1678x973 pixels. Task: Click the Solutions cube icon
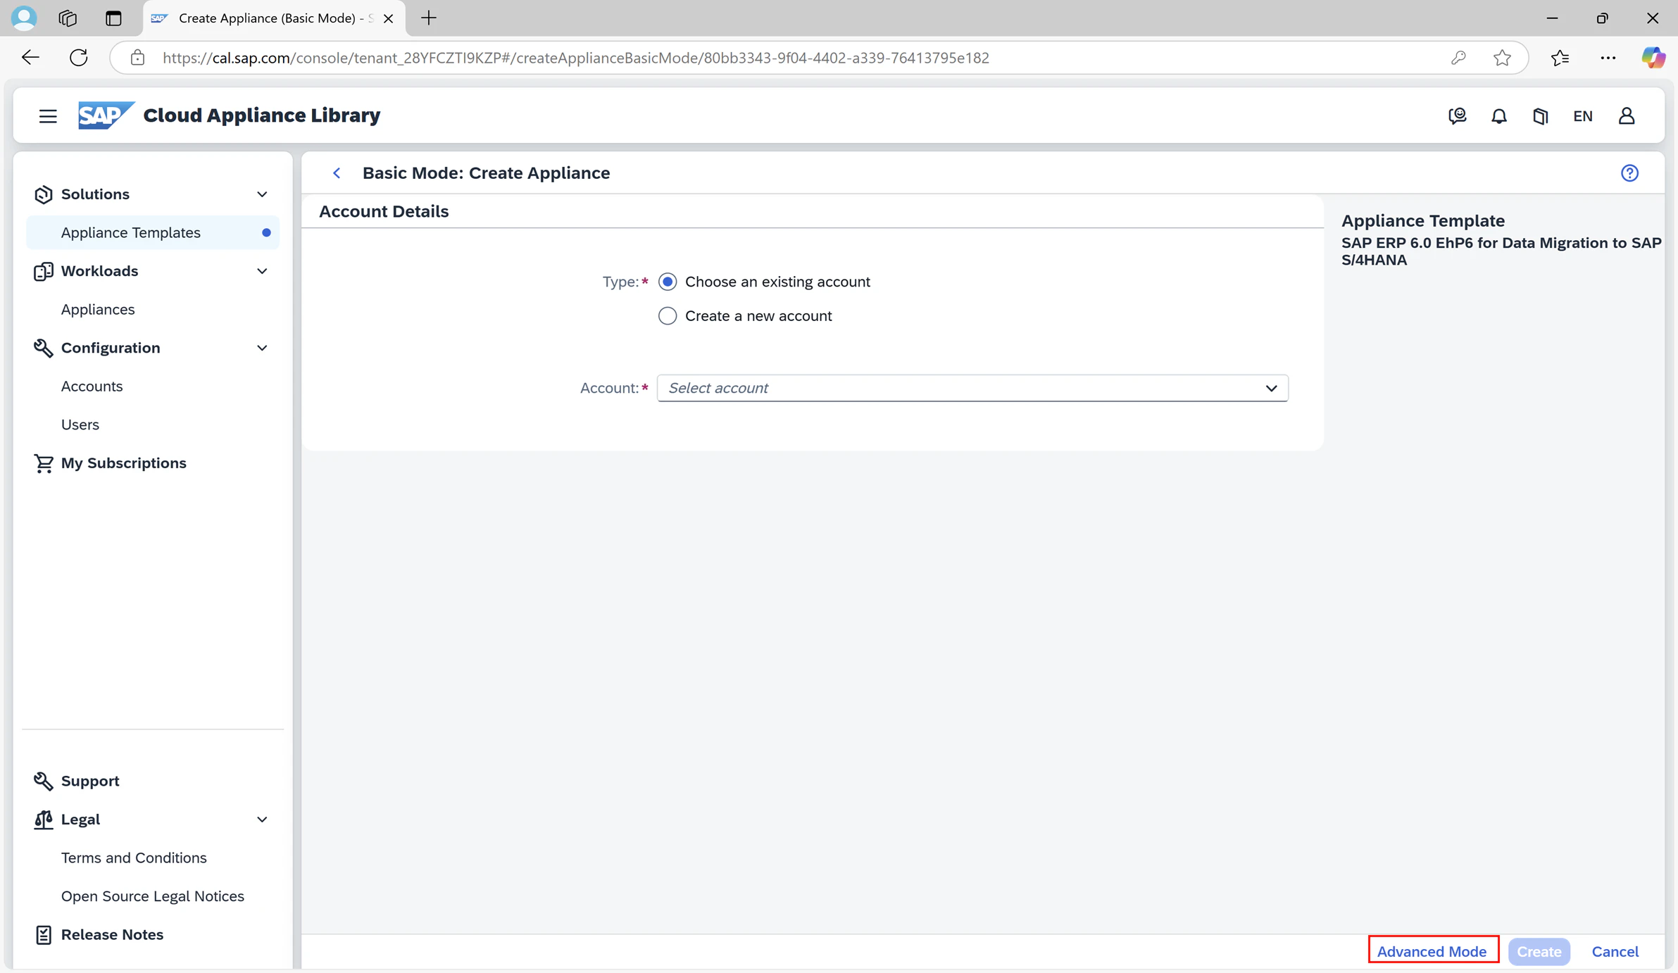[44, 194]
